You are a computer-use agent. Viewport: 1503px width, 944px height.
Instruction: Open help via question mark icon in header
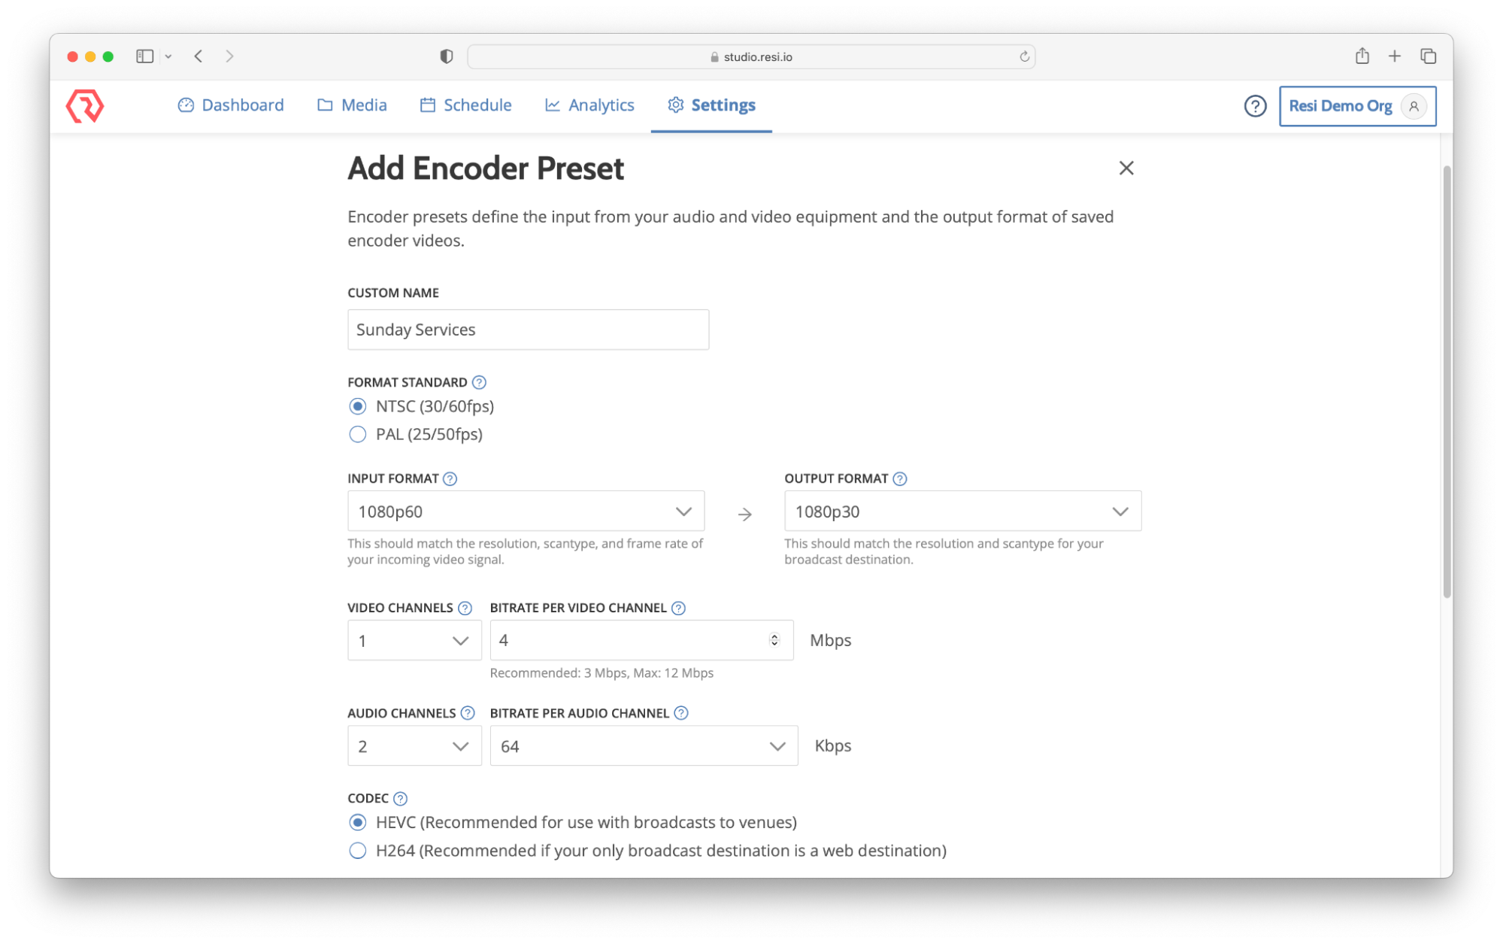click(x=1254, y=106)
